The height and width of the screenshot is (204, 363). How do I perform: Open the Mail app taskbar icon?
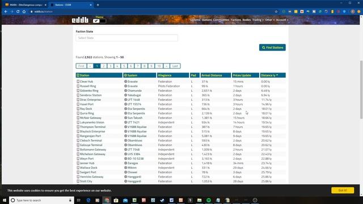(x=125, y=200)
